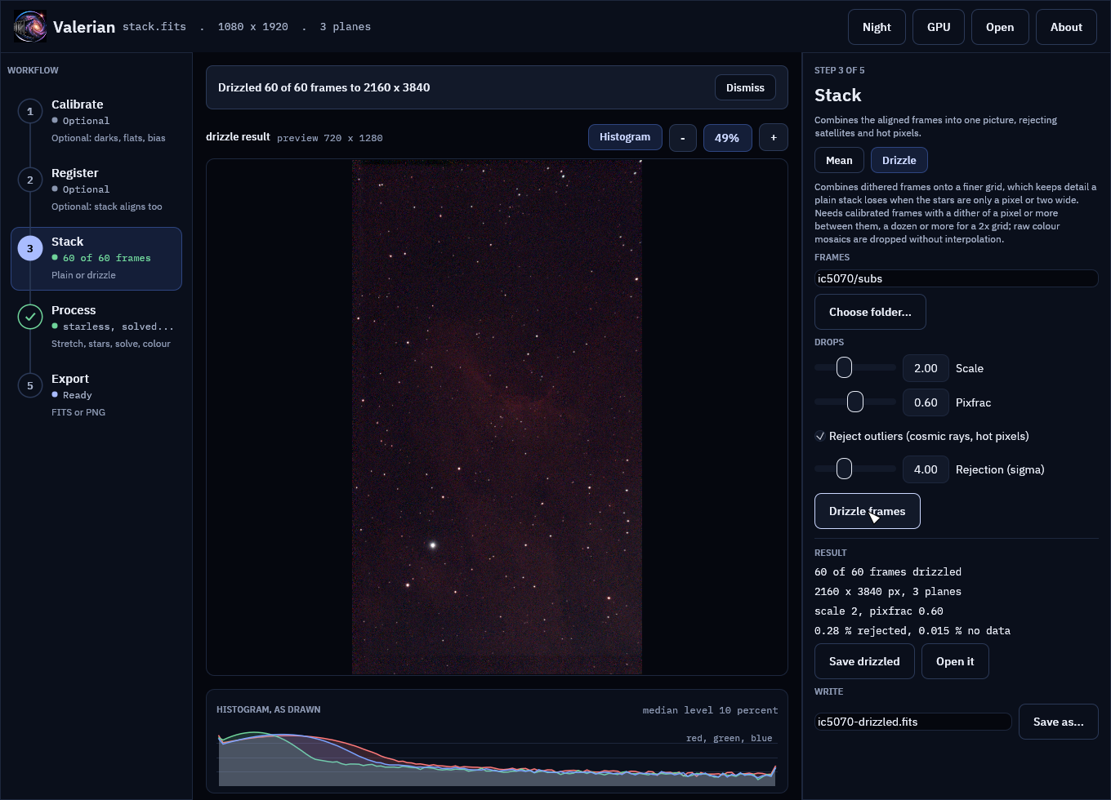Click the Open button in header
The width and height of the screenshot is (1111, 800).
click(x=1000, y=27)
